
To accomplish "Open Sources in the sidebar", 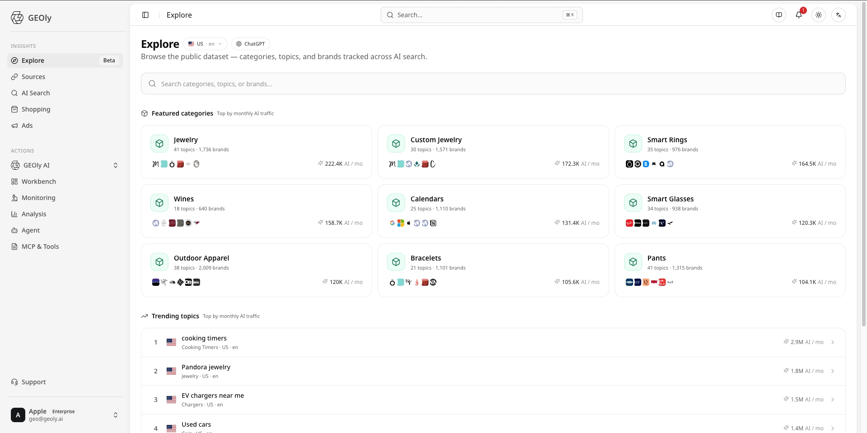I will click(65, 77).
